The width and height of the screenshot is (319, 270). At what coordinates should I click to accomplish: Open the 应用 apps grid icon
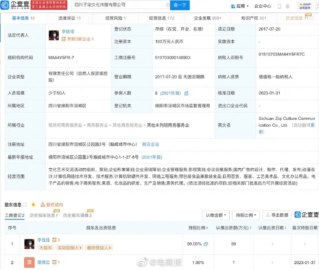click(233, 6)
